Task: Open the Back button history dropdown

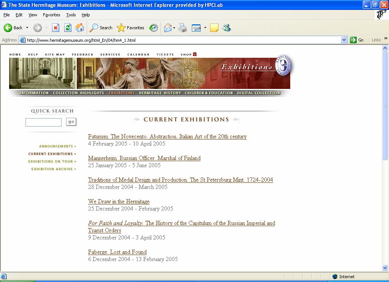Action: (x=27, y=28)
